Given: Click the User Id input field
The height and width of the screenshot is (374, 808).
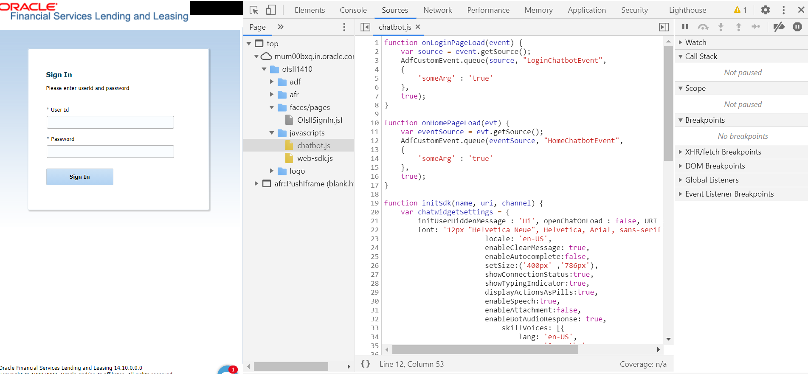Looking at the screenshot, I should [110, 122].
